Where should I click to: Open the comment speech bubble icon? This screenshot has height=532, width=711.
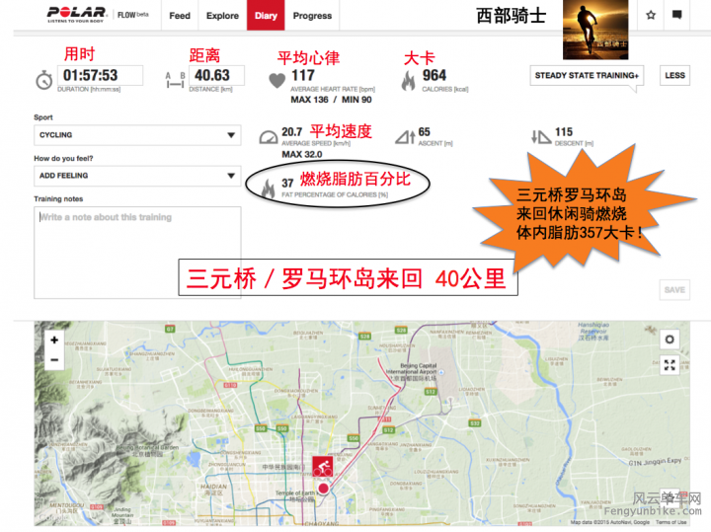(x=676, y=15)
